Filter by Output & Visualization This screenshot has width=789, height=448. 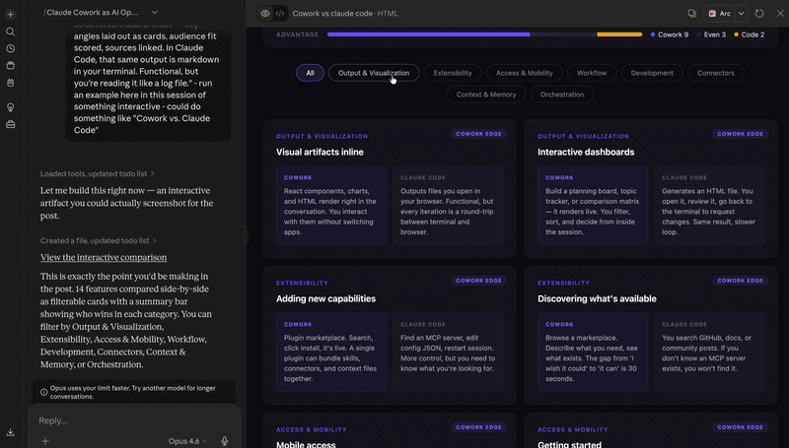(374, 73)
